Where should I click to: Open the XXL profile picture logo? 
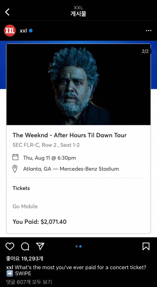tap(10, 31)
